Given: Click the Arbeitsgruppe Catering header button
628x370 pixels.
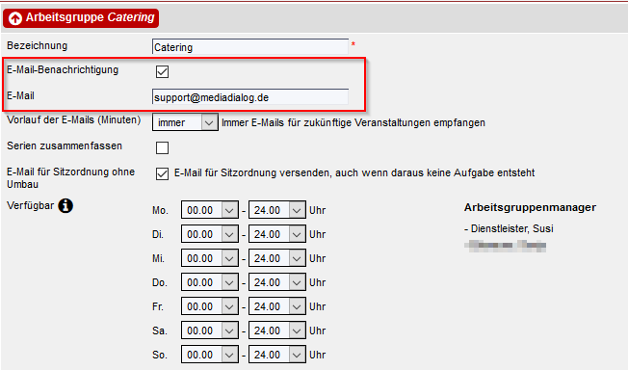Looking at the screenshot, I should pos(81,18).
